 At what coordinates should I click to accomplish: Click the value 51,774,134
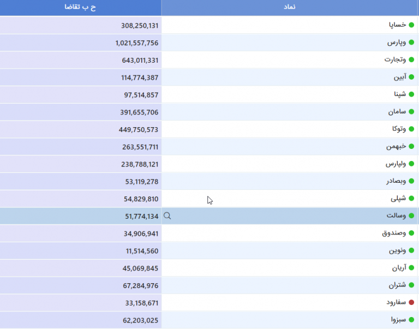[x=142, y=217]
